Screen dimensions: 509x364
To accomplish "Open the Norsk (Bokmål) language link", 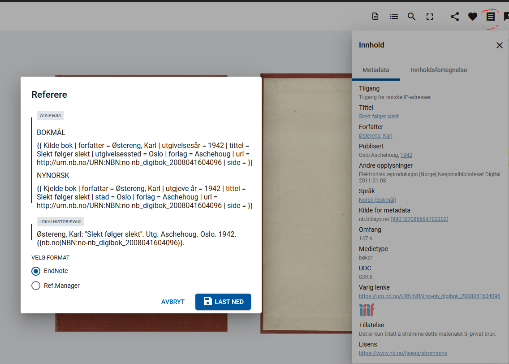I will click(x=377, y=200).
